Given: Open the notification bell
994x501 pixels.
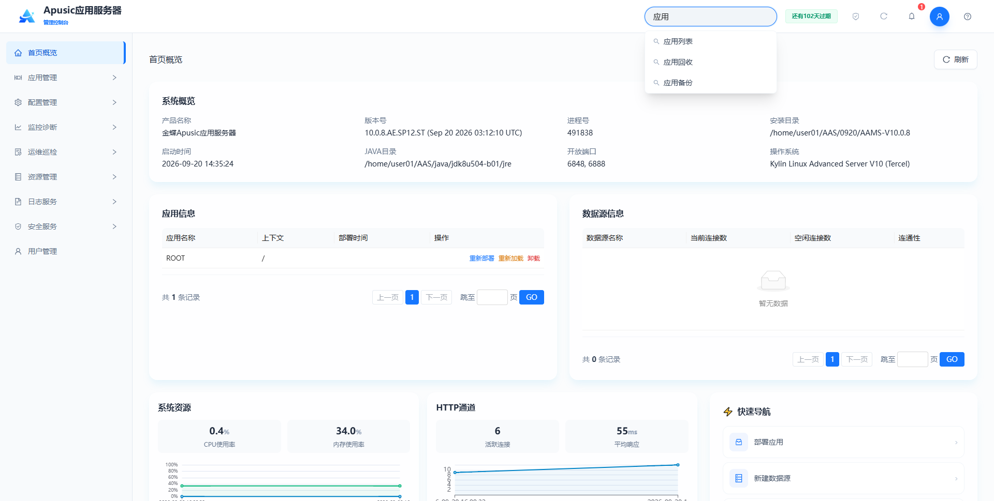Looking at the screenshot, I should pyautogui.click(x=912, y=17).
